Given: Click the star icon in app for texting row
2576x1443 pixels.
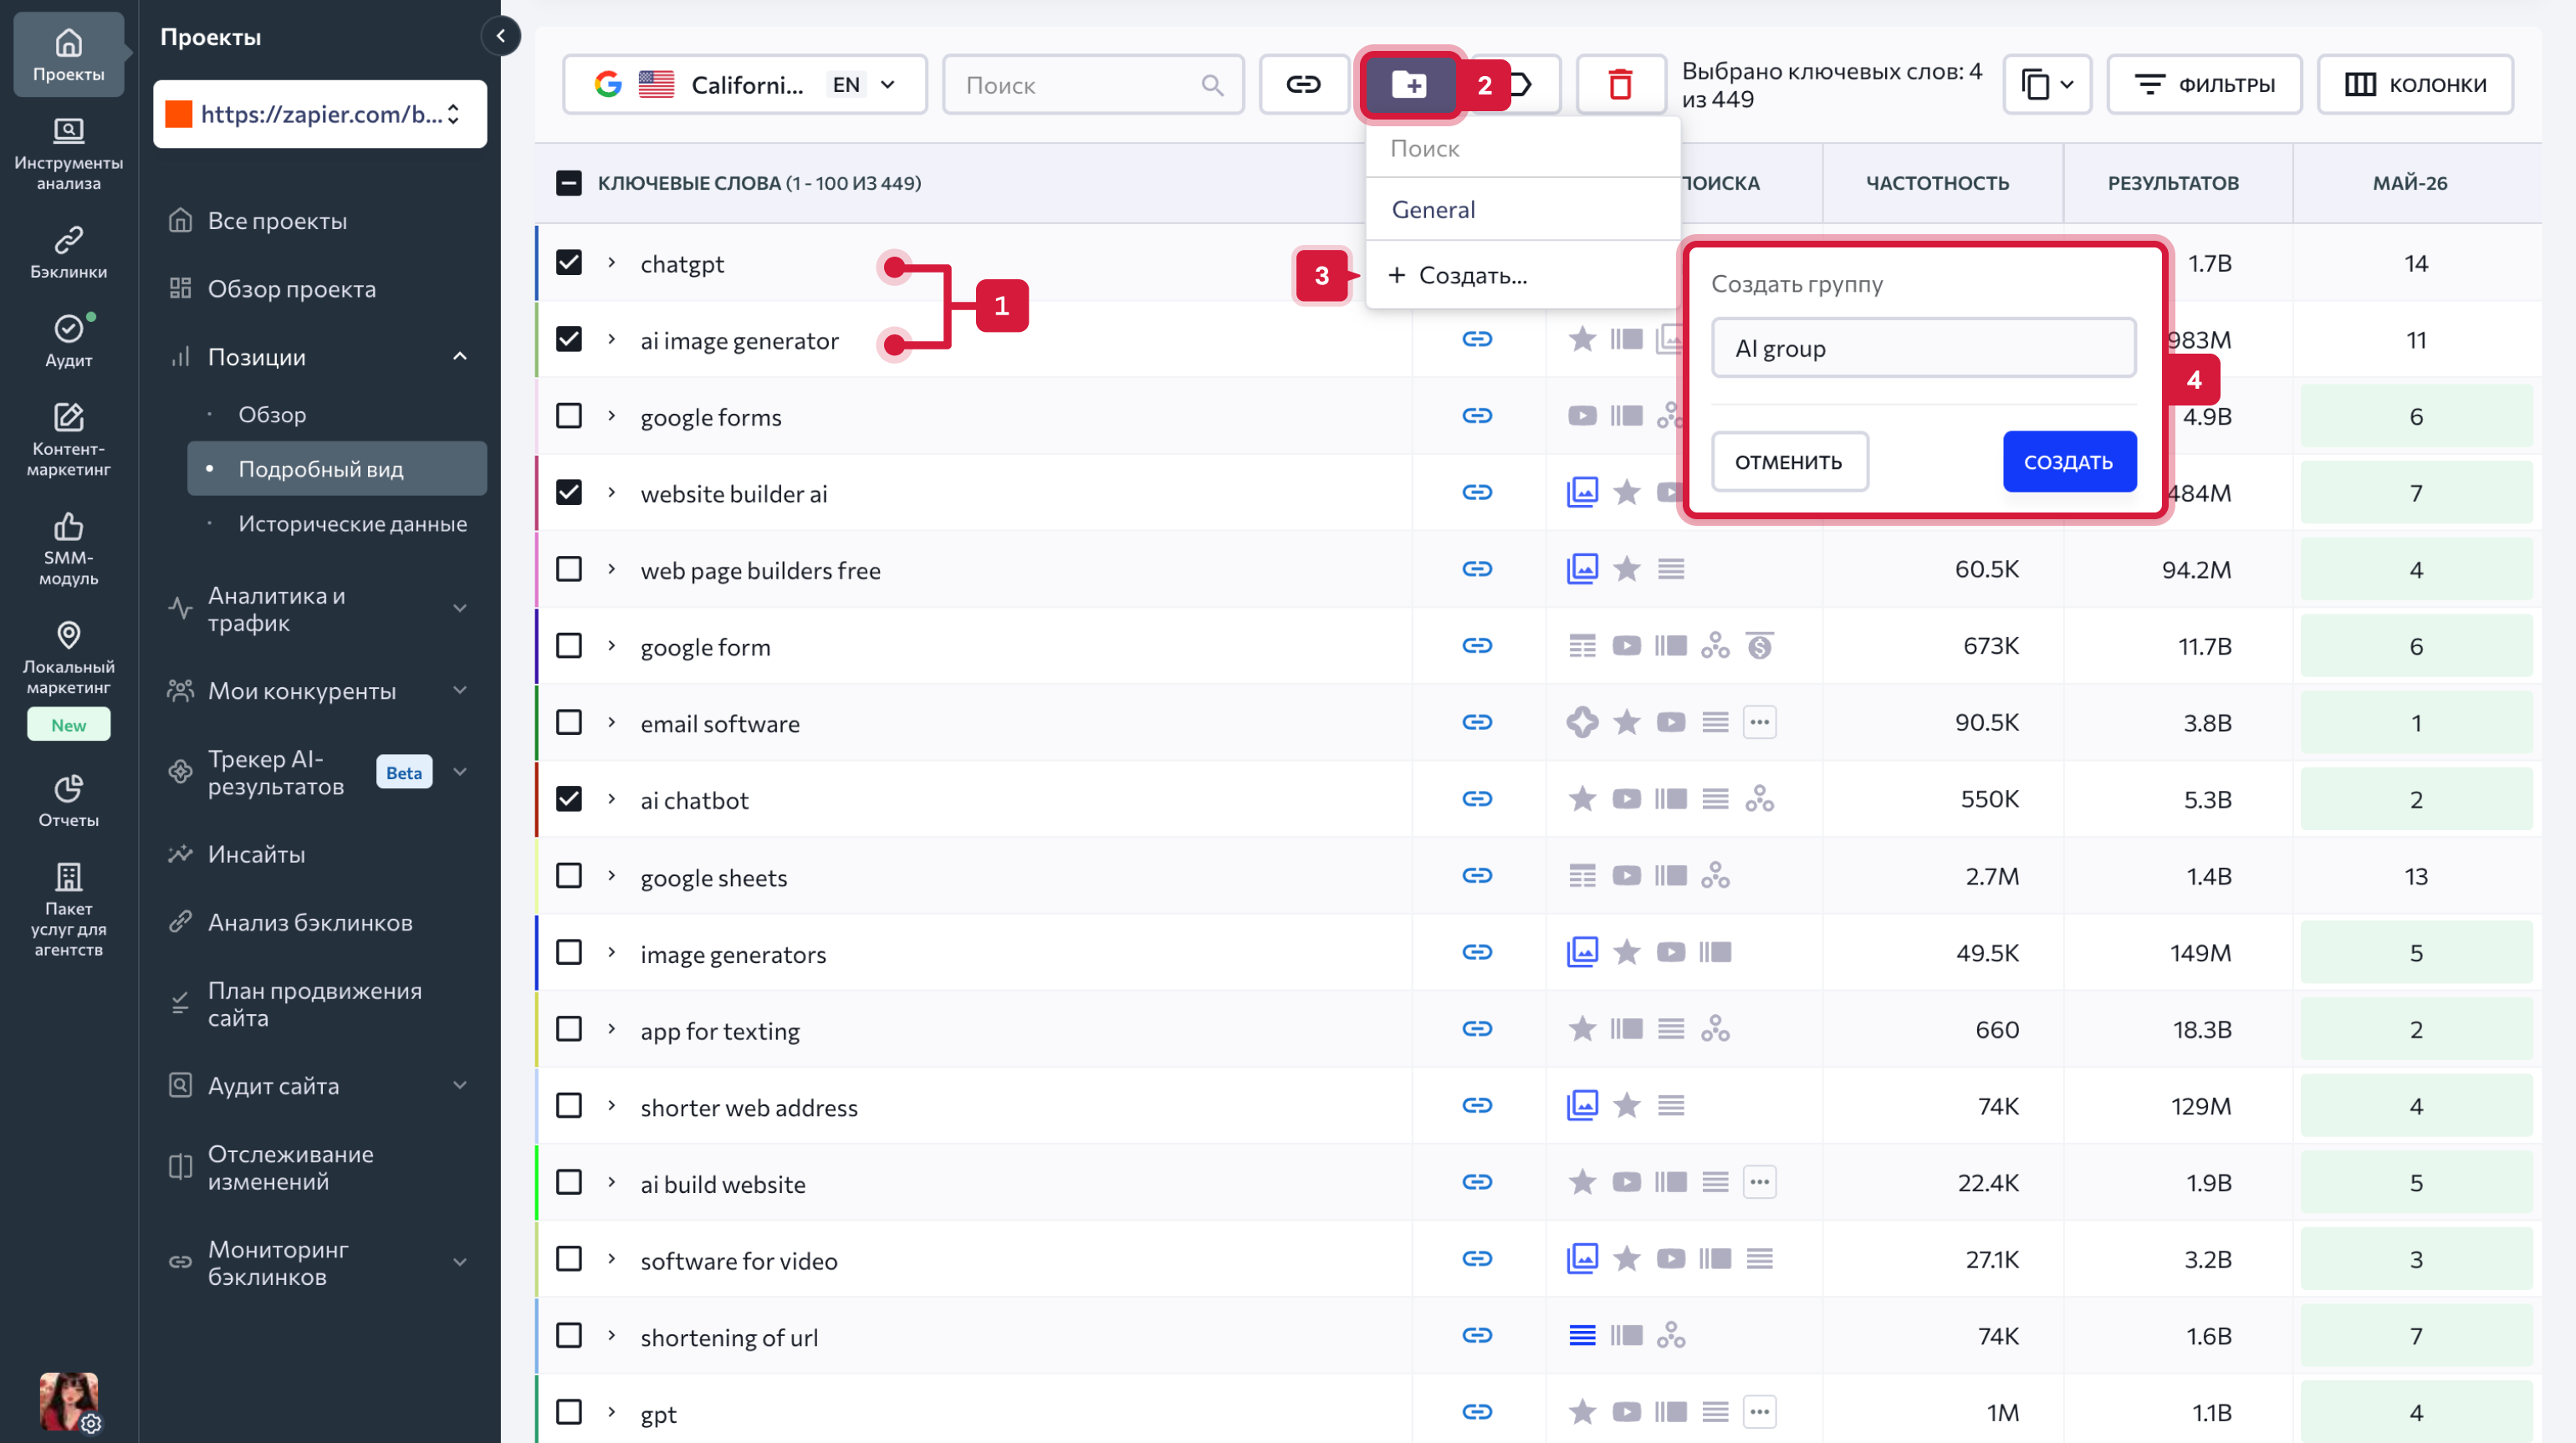Looking at the screenshot, I should (1582, 1028).
